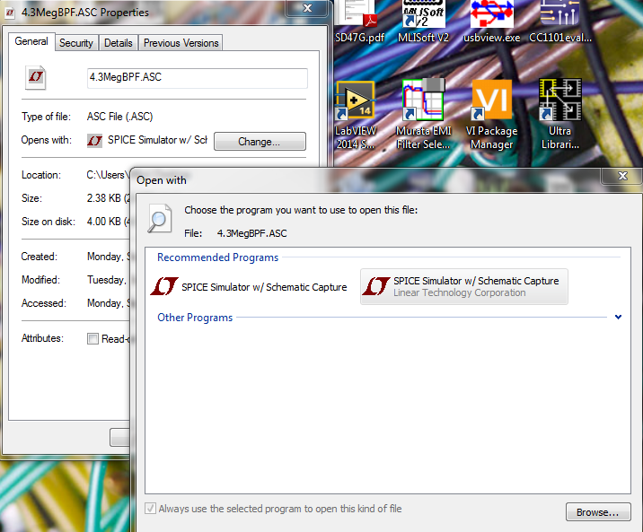This screenshot has height=532, width=643.
Task: Switch to the General tab
Action: point(31,42)
